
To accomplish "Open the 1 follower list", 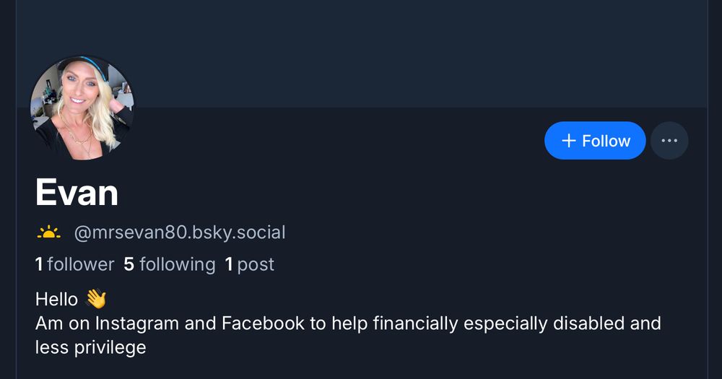I will click(x=74, y=264).
